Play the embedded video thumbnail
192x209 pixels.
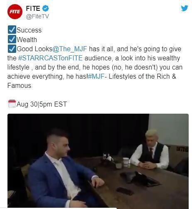pyautogui.click(x=98, y=161)
